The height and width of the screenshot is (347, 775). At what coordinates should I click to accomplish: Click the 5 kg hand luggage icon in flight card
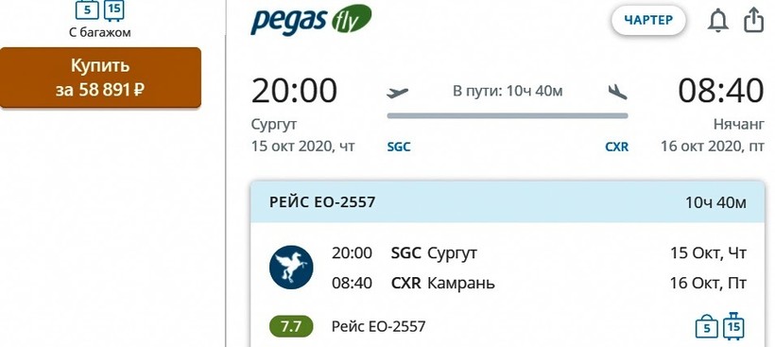pyautogui.click(x=707, y=327)
